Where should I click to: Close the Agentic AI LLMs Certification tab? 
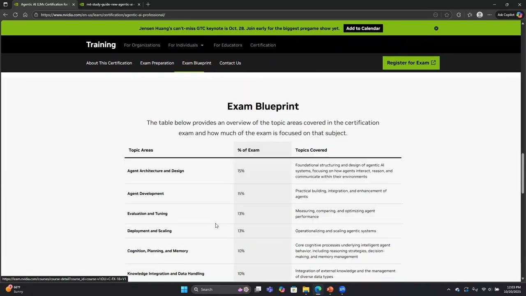pyautogui.click(x=74, y=5)
